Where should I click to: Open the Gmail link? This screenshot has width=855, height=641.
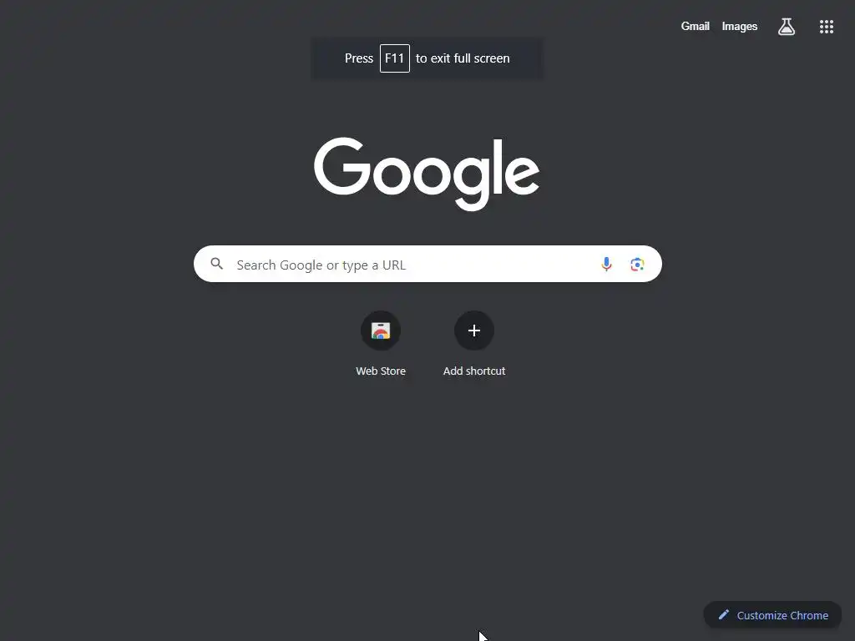(x=695, y=26)
